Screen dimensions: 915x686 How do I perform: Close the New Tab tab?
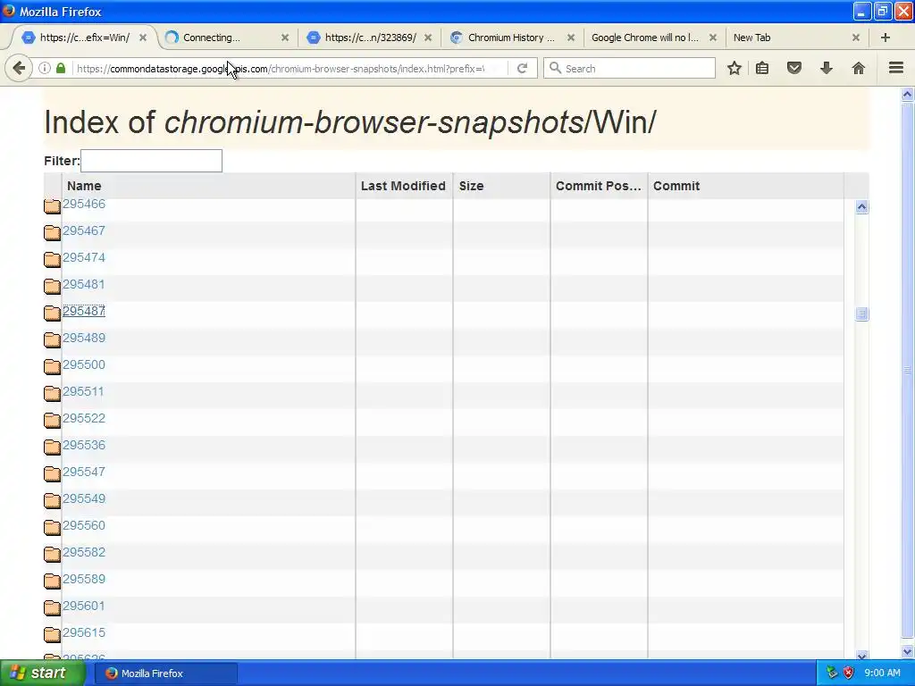click(x=855, y=38)
